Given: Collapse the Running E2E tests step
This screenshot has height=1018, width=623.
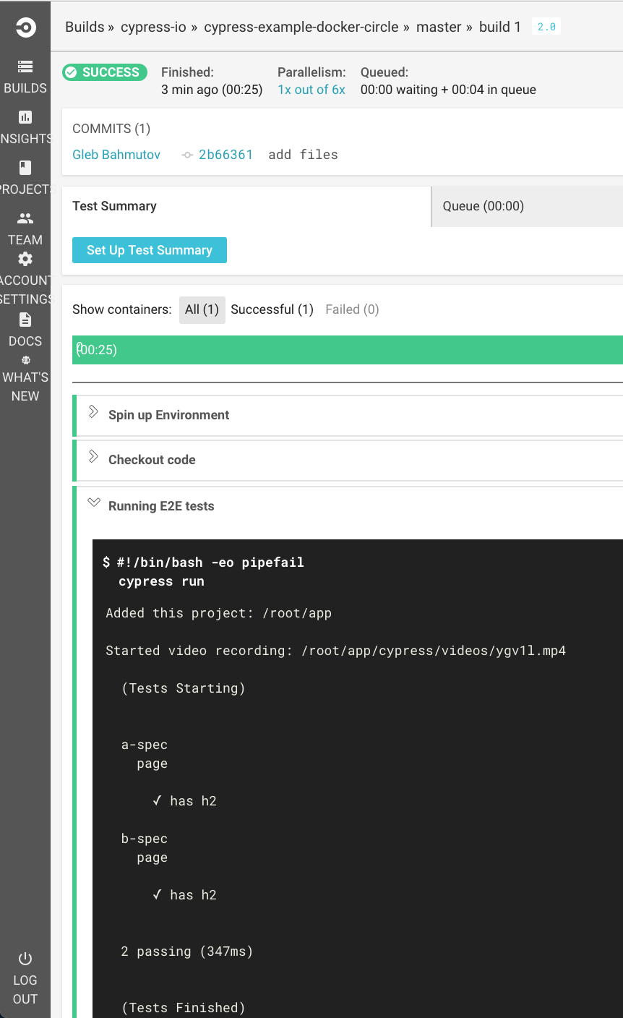Looking at the screenshot, I should (93, 502).
